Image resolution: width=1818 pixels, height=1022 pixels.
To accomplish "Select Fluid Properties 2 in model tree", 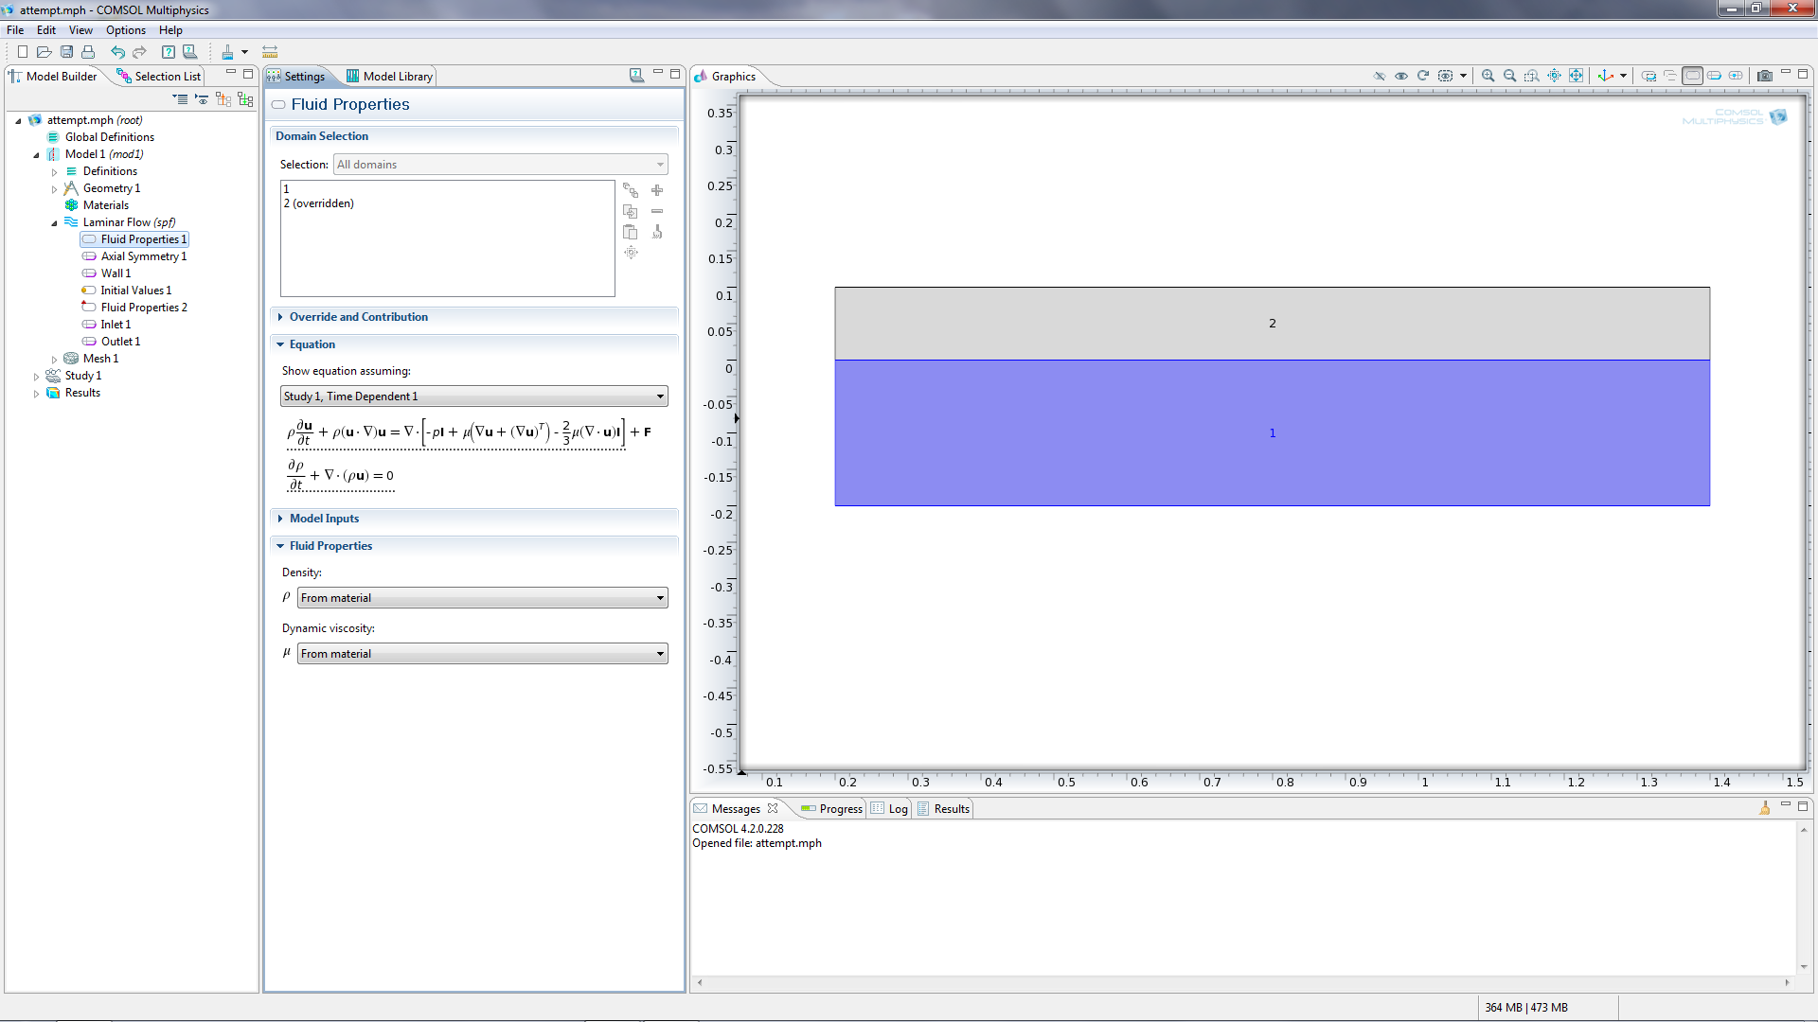I will click(144, 308).
